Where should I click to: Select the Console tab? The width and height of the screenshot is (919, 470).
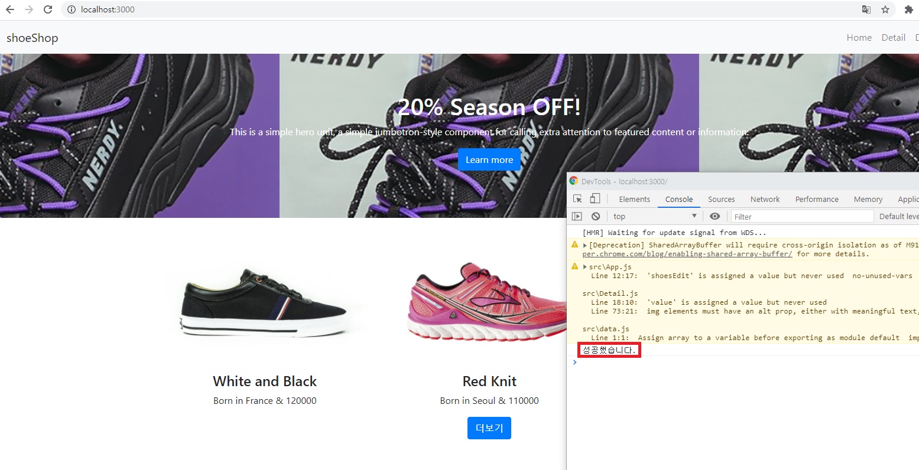coord(679,199)
